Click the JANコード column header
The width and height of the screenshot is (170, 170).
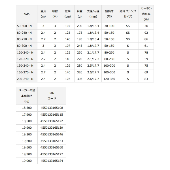[52, 96]
